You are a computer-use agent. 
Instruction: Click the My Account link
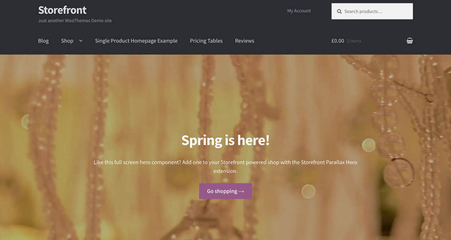tap(299, 11)
